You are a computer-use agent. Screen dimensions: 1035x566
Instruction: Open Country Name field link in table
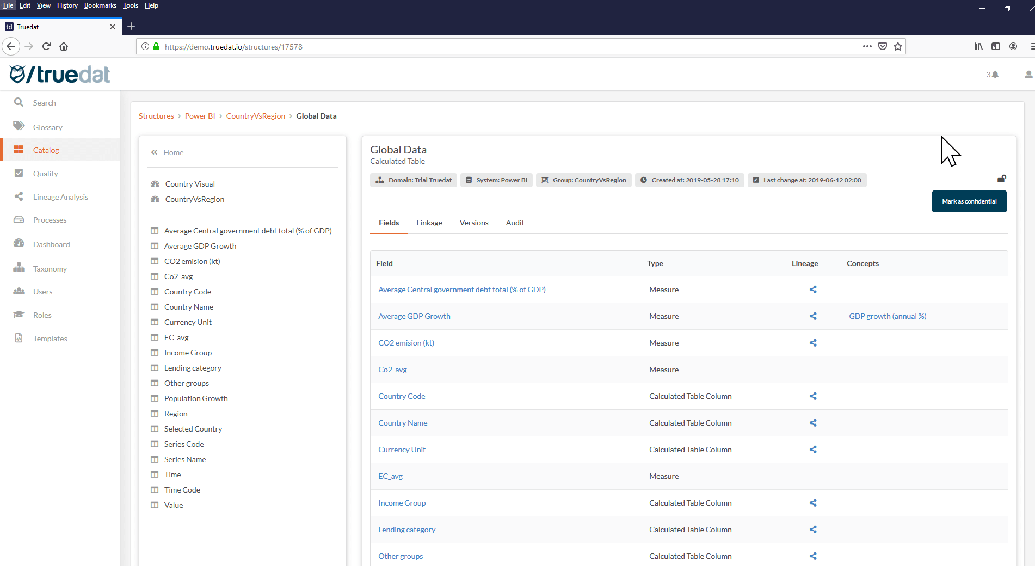tap(403, 423)
